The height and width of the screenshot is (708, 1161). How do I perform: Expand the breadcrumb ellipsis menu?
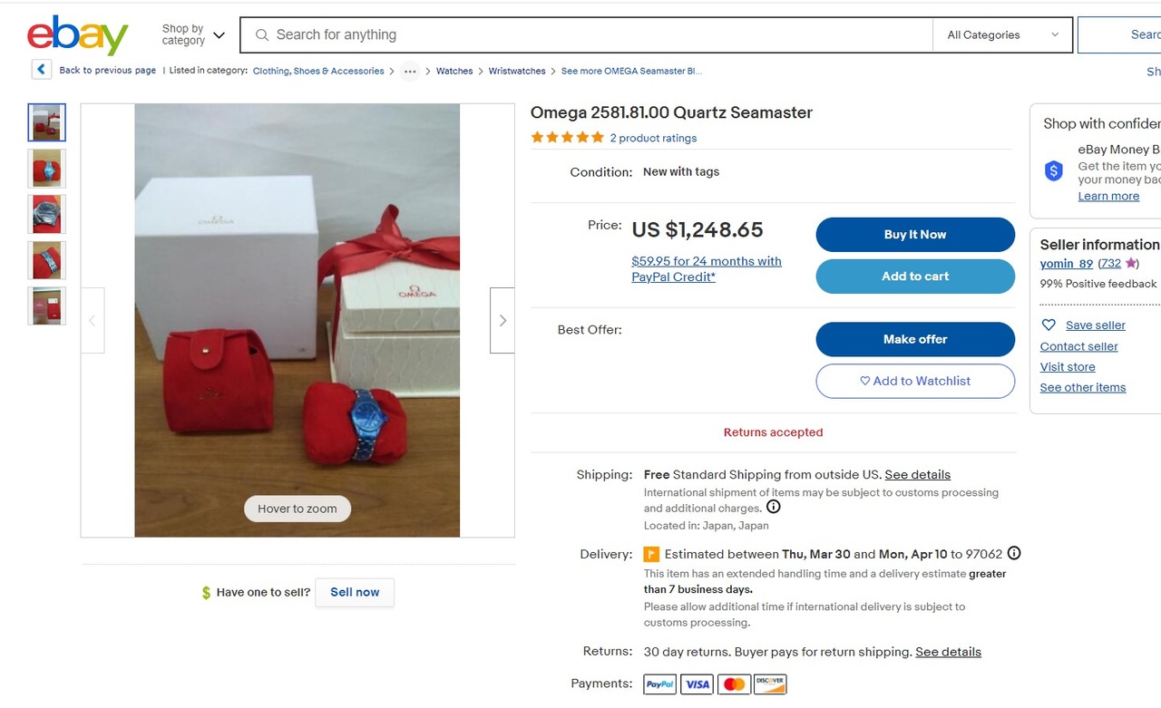[410, 71]
